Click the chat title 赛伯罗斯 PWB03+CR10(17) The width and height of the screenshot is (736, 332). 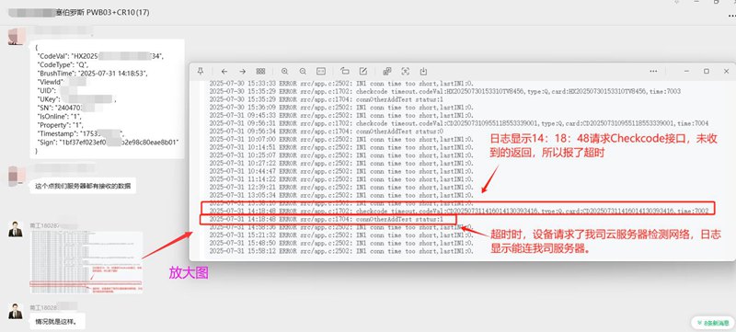coord(102,13)
